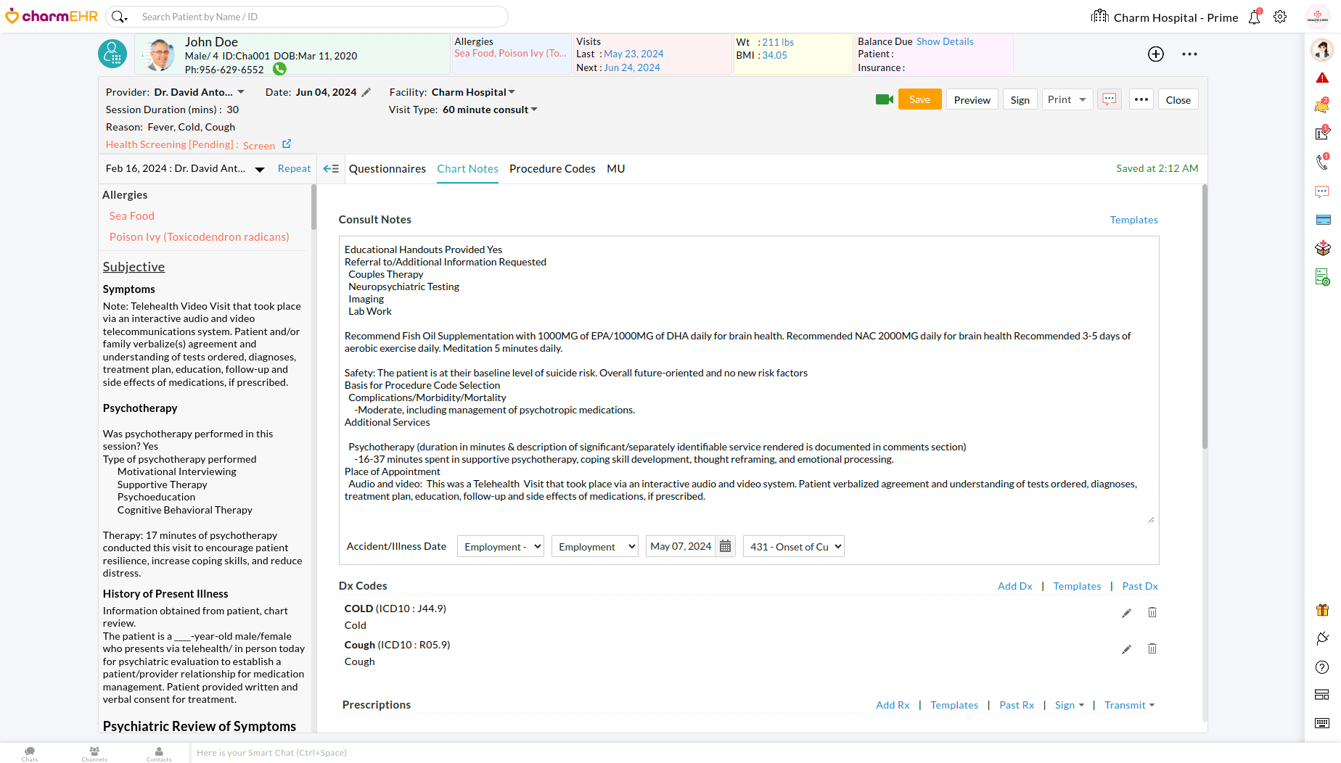Edit the Cough diagnosis with pencil icon
1341x763 pixels.
click(1126, 649)
